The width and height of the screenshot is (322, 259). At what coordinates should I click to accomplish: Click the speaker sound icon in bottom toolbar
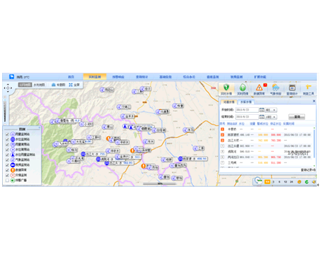coord(314,182)
